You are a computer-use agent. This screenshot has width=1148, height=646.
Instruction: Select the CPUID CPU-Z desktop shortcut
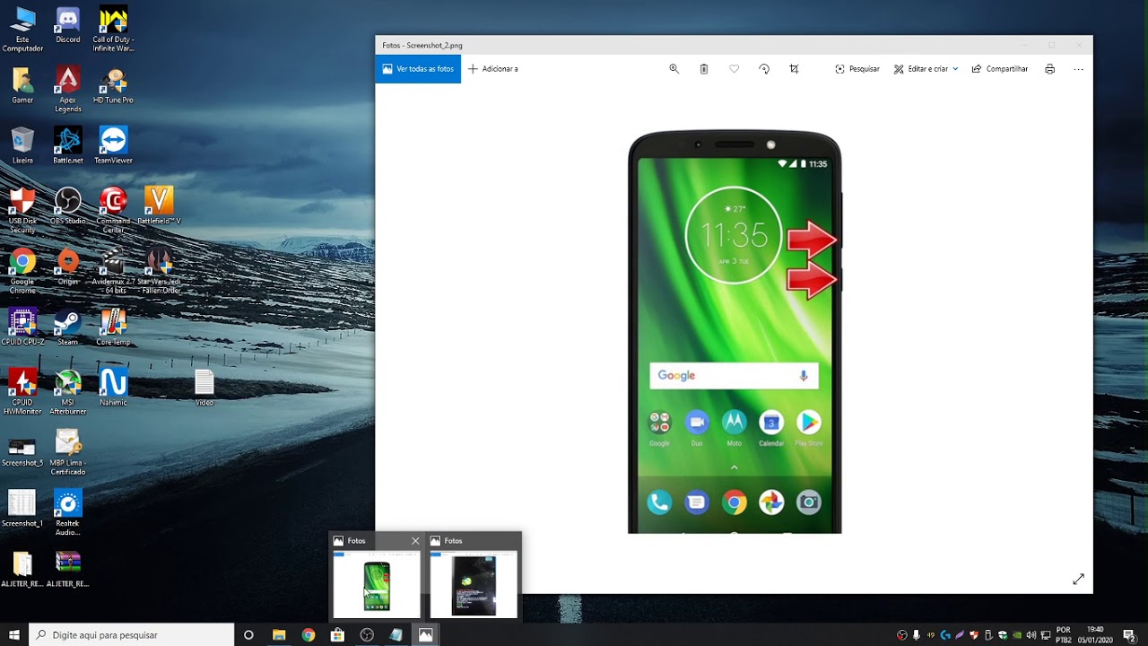click(x=22, y=327)
